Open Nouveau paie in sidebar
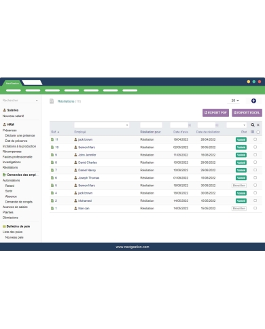This screenshot has height=329, width=265. pos(14,237)
